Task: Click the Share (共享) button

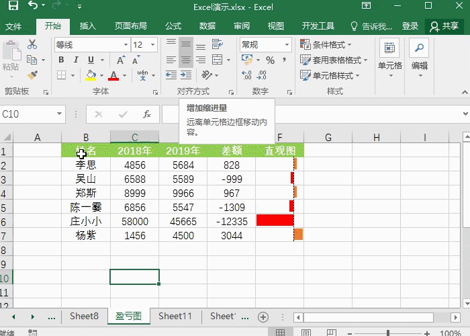Action: coord(444,26)
